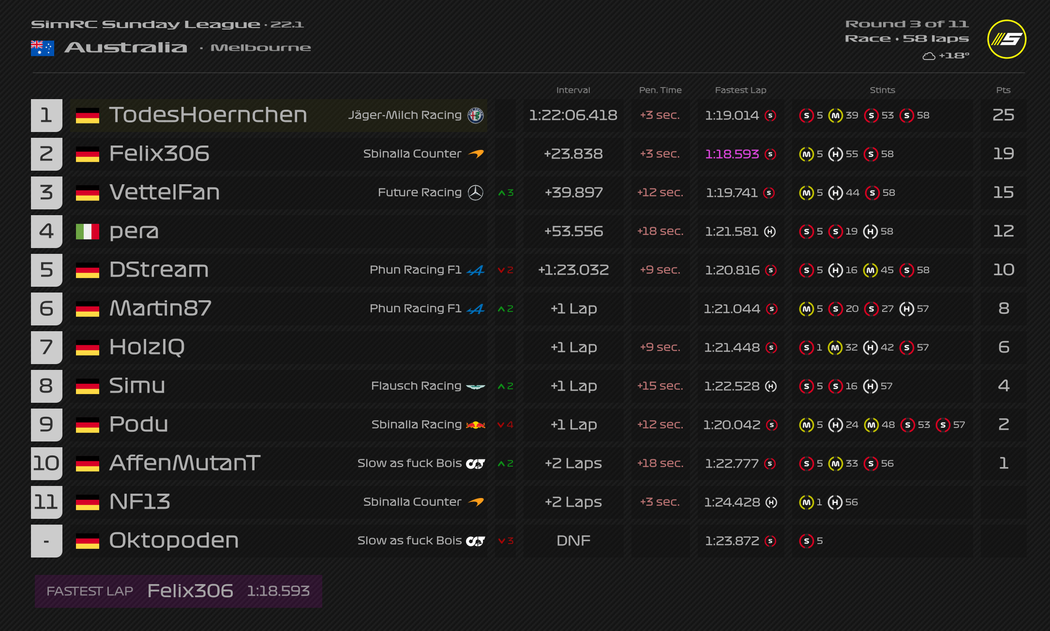1050x631 pixels.
Task: Click the cloud weather icon
Action: 929,56
